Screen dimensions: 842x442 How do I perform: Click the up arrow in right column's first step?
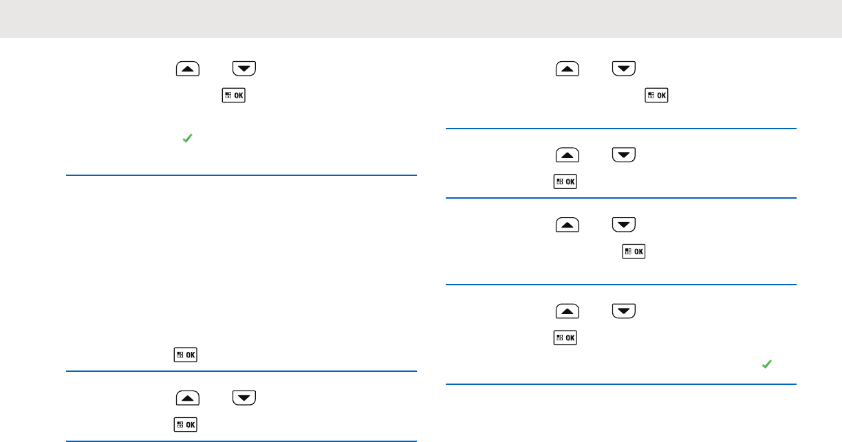tap(568, 69)
